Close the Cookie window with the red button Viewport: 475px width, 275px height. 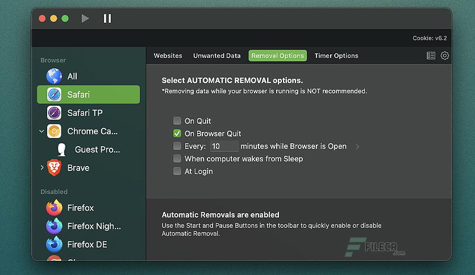tap(42, 19)
